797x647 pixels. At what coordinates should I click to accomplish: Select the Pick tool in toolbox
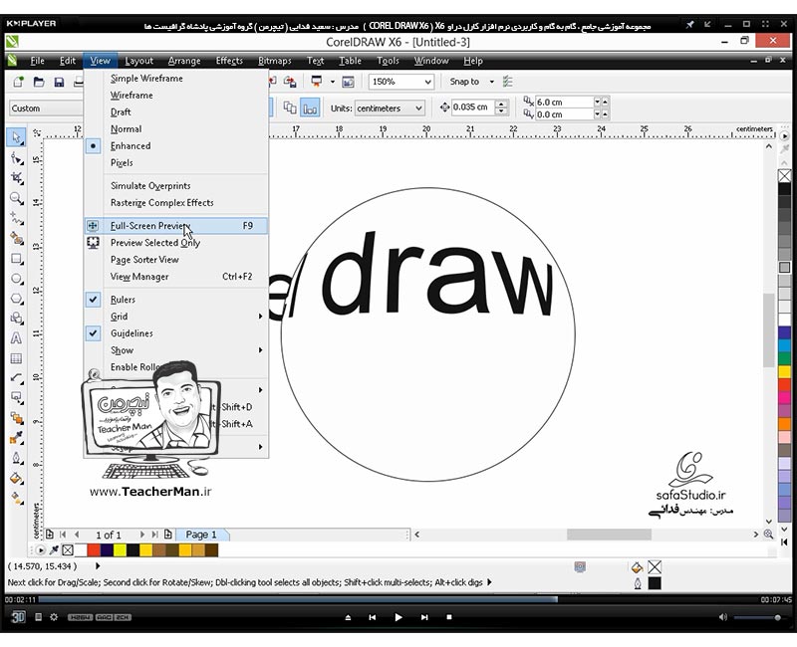pyautogui.click(x=16, y=137)
